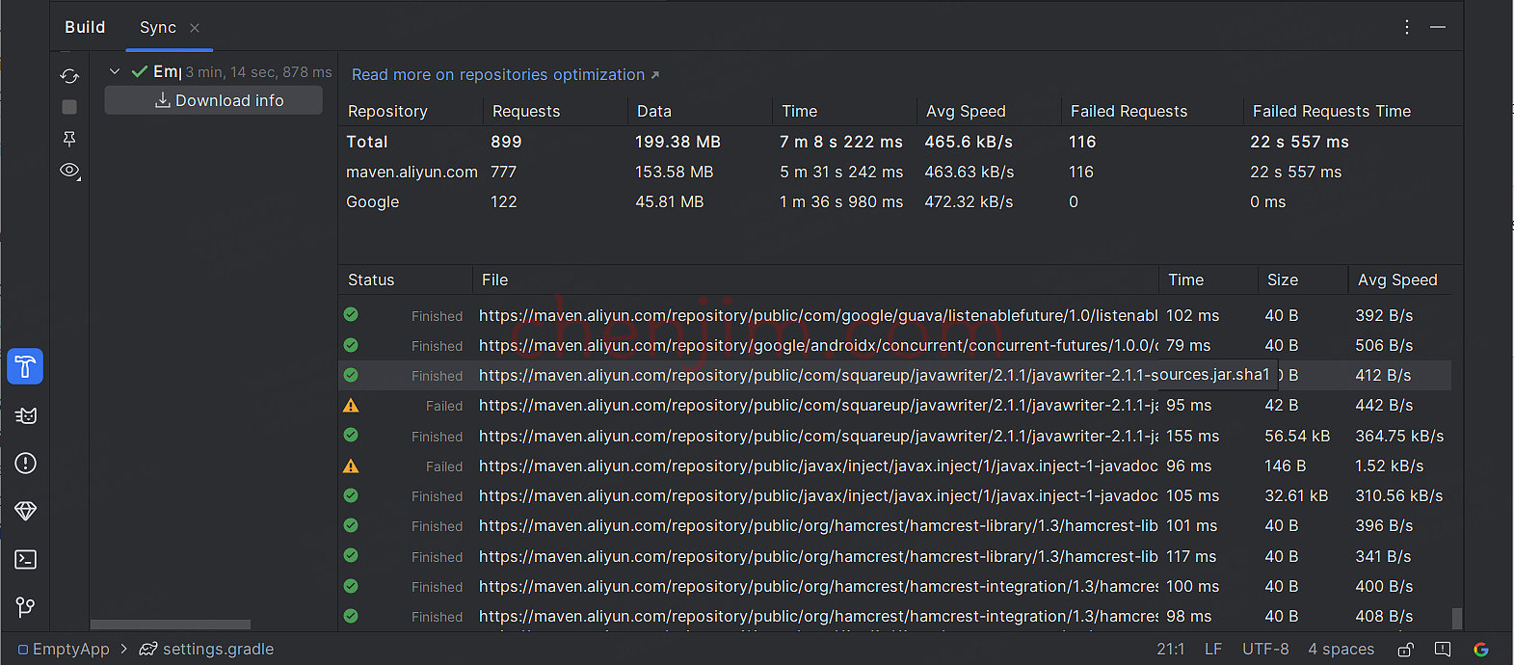Image resolution: width=1514 pixels, height=665 pixels.
Task: Open the Git version control icon
Action: pyautogui.click(x=26, y=607)
